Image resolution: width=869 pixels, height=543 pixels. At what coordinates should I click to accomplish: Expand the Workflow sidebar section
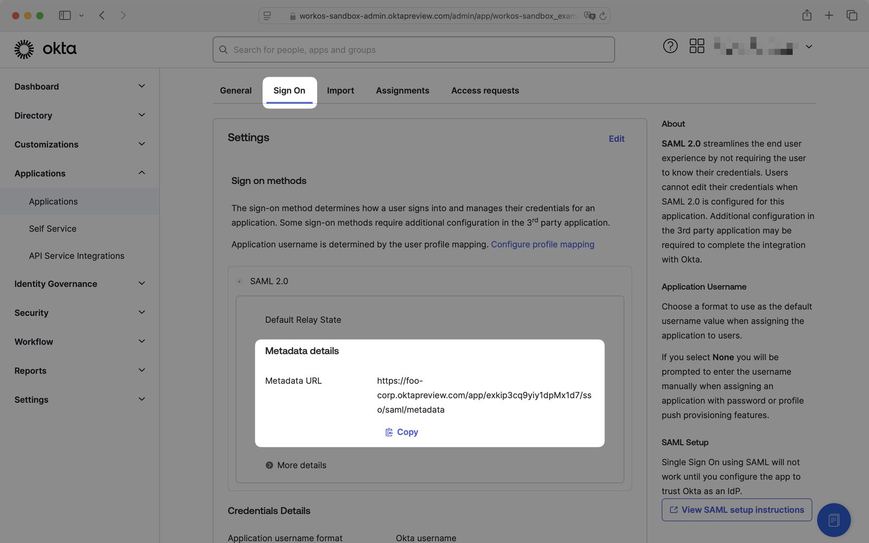click(142, 341)
